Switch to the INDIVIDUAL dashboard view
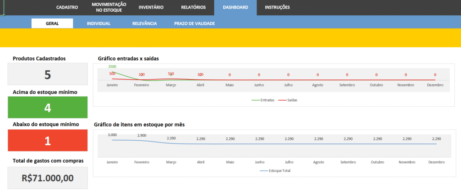This screenshot has width=461, height=193. pyautogui.click(x=99, y=23)
